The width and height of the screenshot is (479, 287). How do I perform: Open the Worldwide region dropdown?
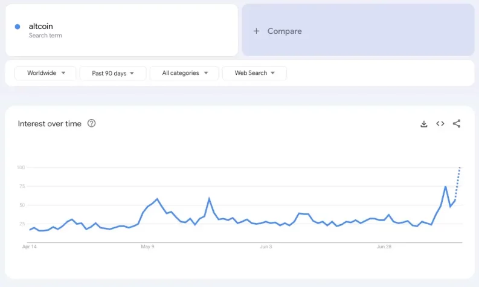(x=45, y=73)
